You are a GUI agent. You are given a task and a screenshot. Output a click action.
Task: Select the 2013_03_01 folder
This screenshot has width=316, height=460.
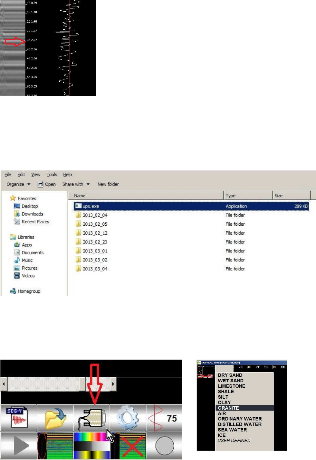[x=91, y=251]
